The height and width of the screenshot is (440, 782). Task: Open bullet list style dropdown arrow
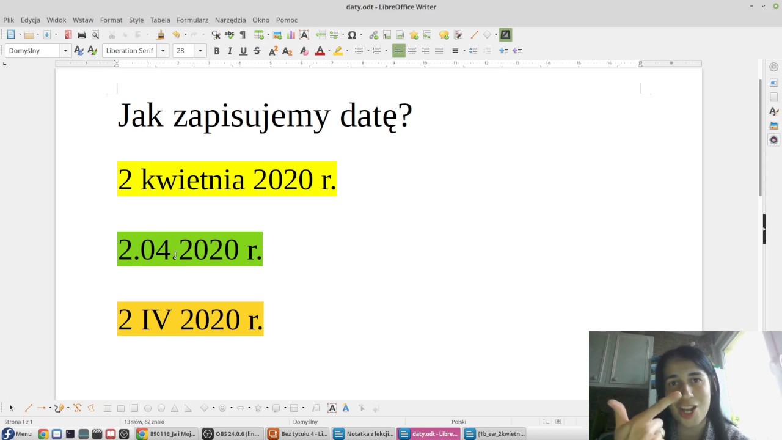click(368, 51)
